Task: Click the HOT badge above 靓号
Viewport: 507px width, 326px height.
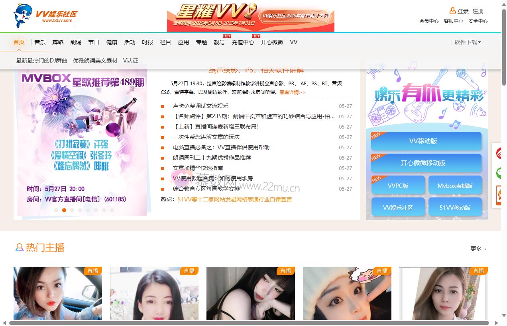Action: click(226, 36)
